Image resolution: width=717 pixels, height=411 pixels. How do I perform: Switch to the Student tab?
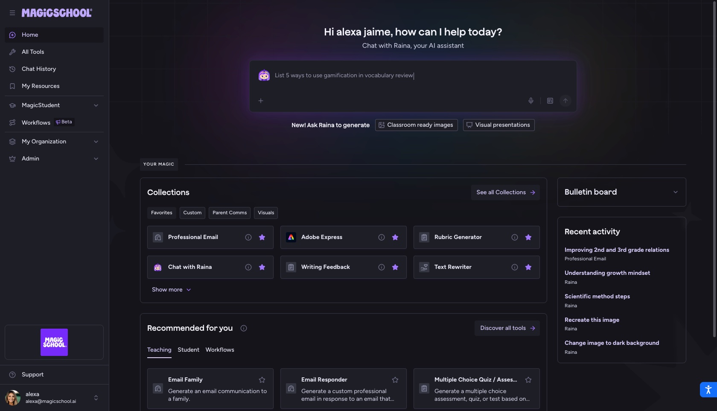[x=189, y=350]
